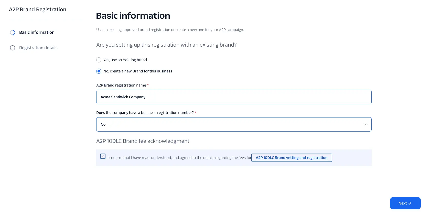Click the Next button

pos(405,203)
